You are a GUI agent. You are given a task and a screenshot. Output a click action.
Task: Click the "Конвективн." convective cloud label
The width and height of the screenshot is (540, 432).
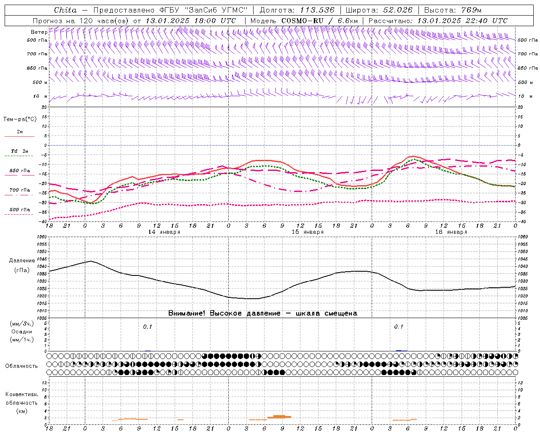pyautogui.click(x=22, y=394)
